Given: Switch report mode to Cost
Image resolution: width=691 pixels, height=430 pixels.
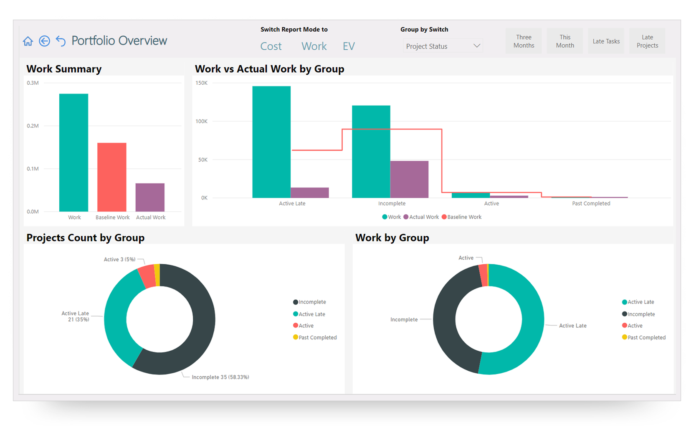Looking at the screenshot, I should click(271, 46).
